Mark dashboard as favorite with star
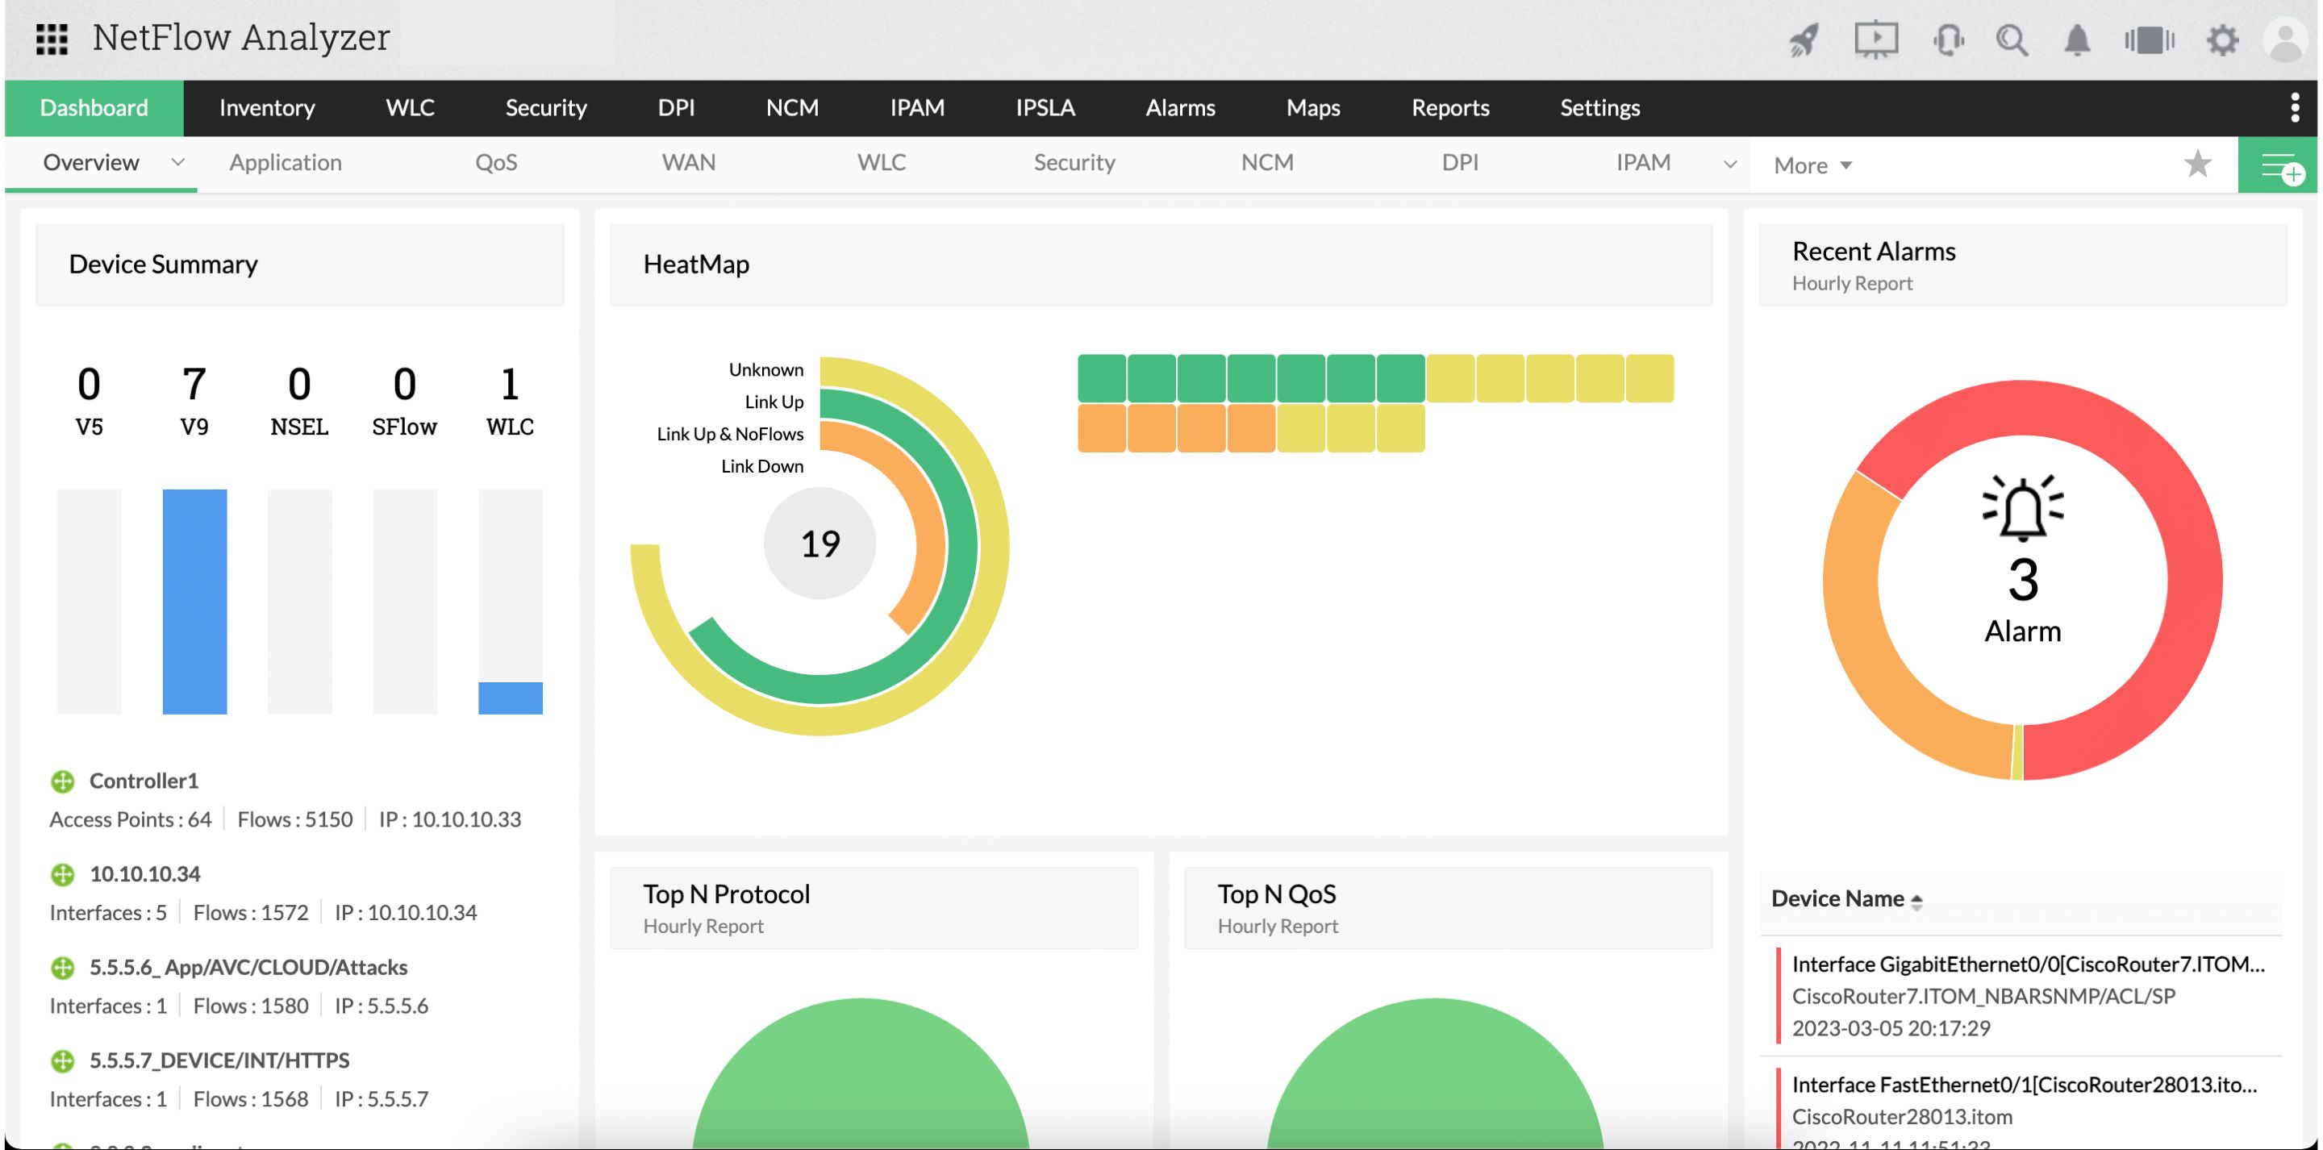 click(x=2198, y=163)
